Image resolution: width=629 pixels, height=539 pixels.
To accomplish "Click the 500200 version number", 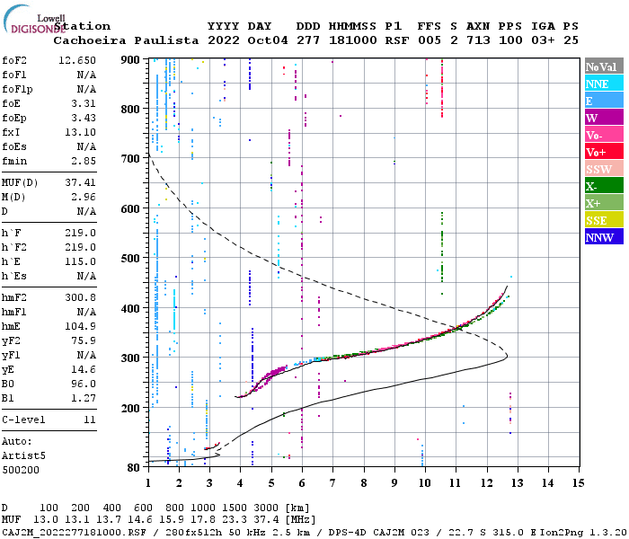I will [21, 470].
